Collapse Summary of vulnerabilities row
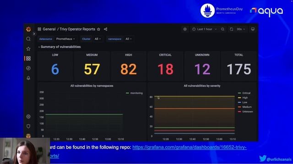 (60, 47)
